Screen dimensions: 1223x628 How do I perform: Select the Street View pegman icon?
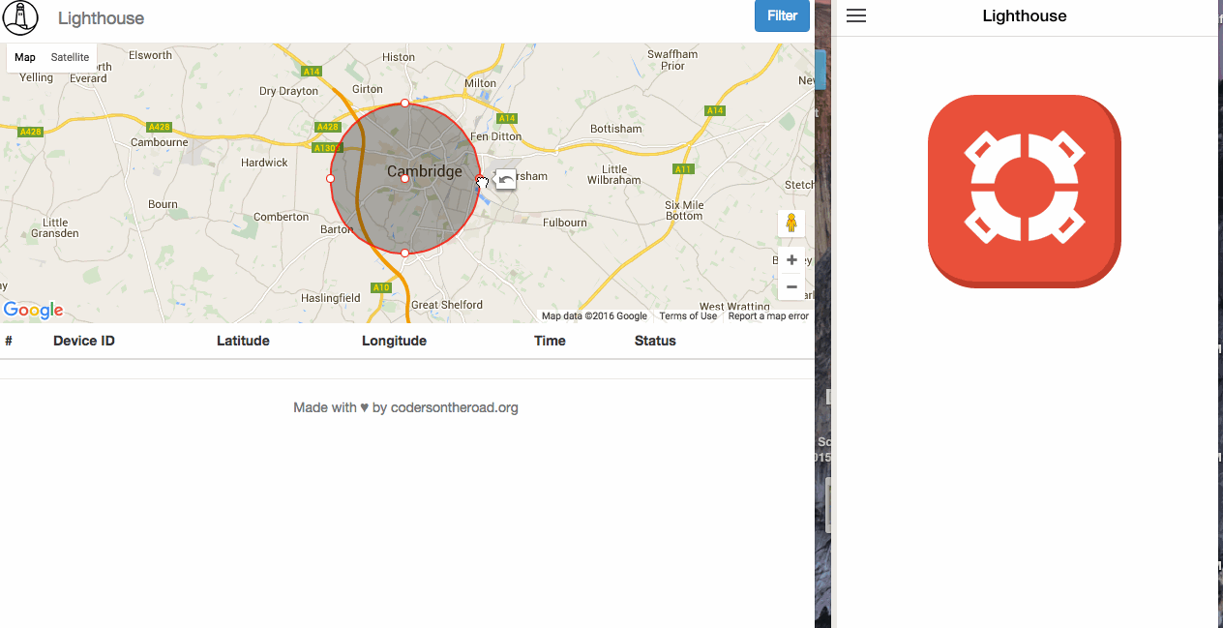click(x=791, y=224)
